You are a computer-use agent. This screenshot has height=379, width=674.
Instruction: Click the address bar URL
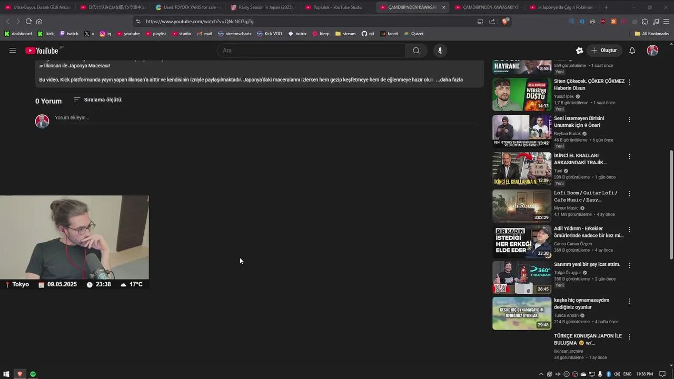coord(200,22)
